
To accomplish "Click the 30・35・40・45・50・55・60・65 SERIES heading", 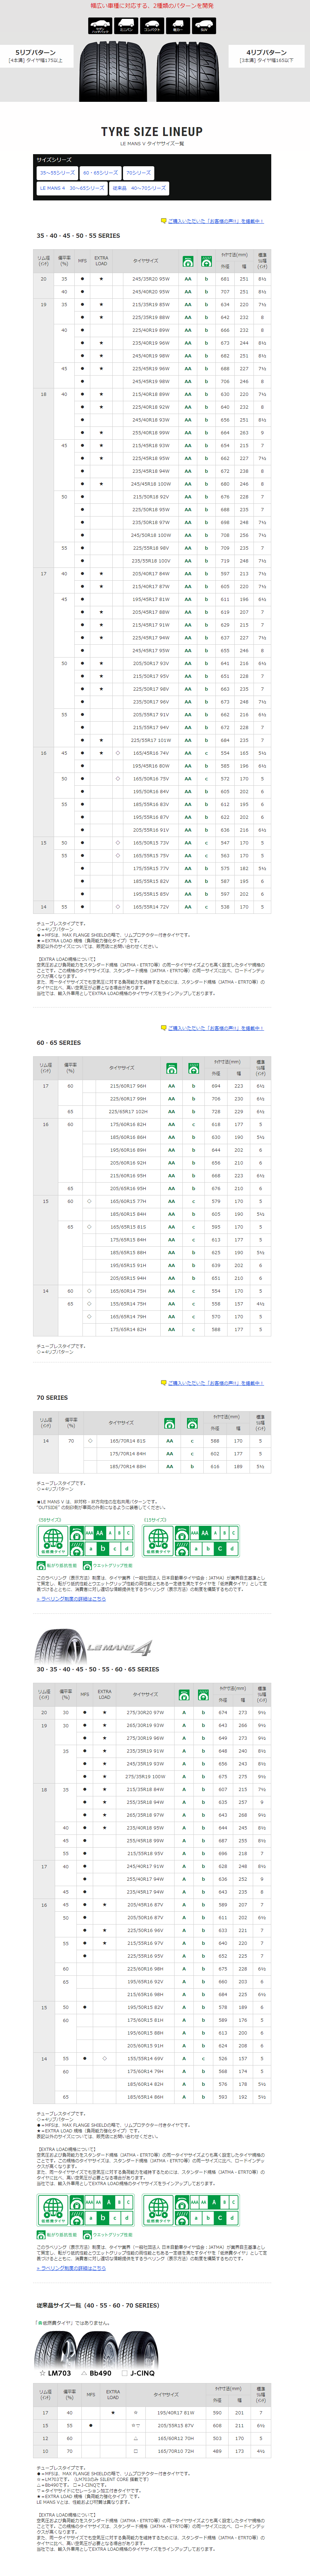I will [98, 1669].
